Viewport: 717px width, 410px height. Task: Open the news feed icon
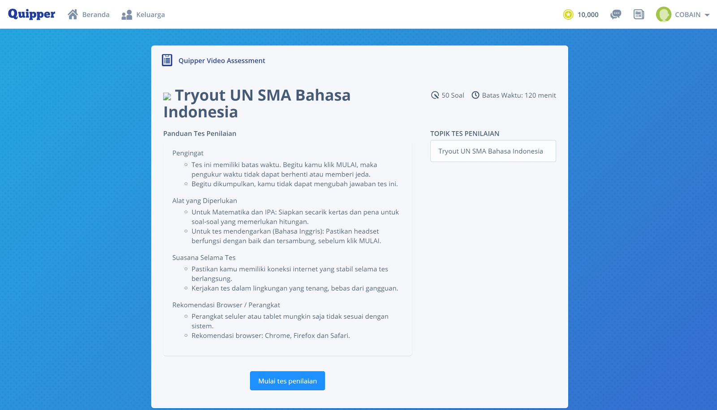(x=639, y=15)
